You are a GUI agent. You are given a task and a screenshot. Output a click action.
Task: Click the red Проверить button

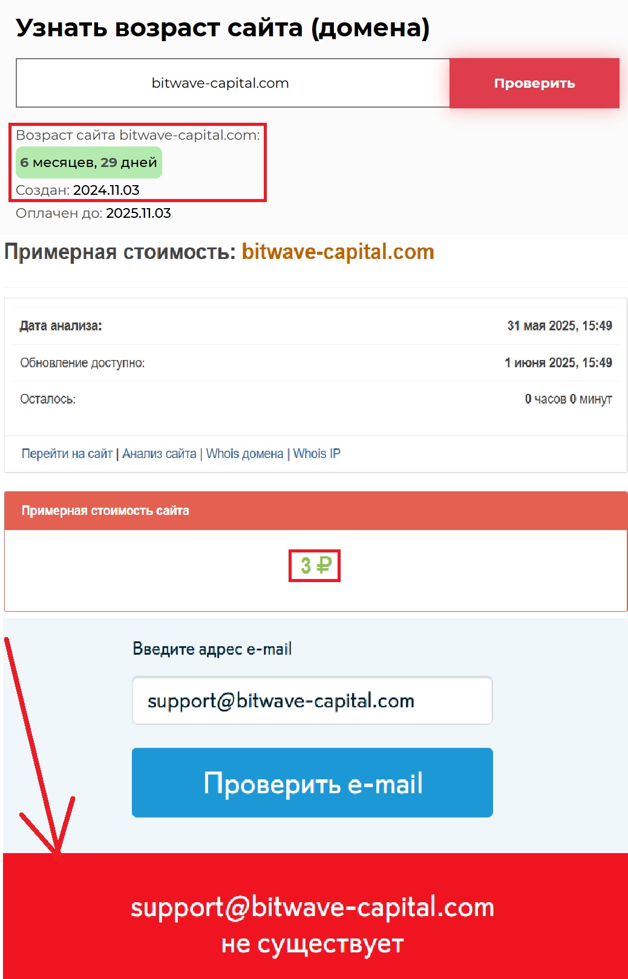534,83
